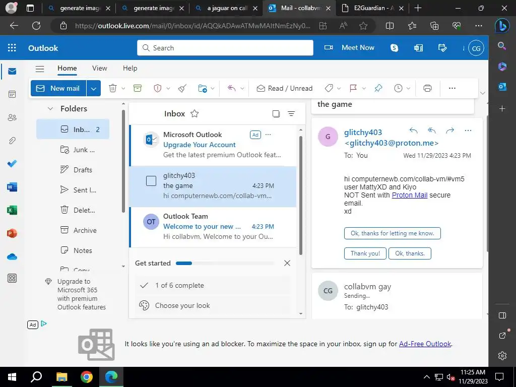Expand the New mail dropdown arrow
The height and width of the screenshot is (387, 516).
point(93,88)
